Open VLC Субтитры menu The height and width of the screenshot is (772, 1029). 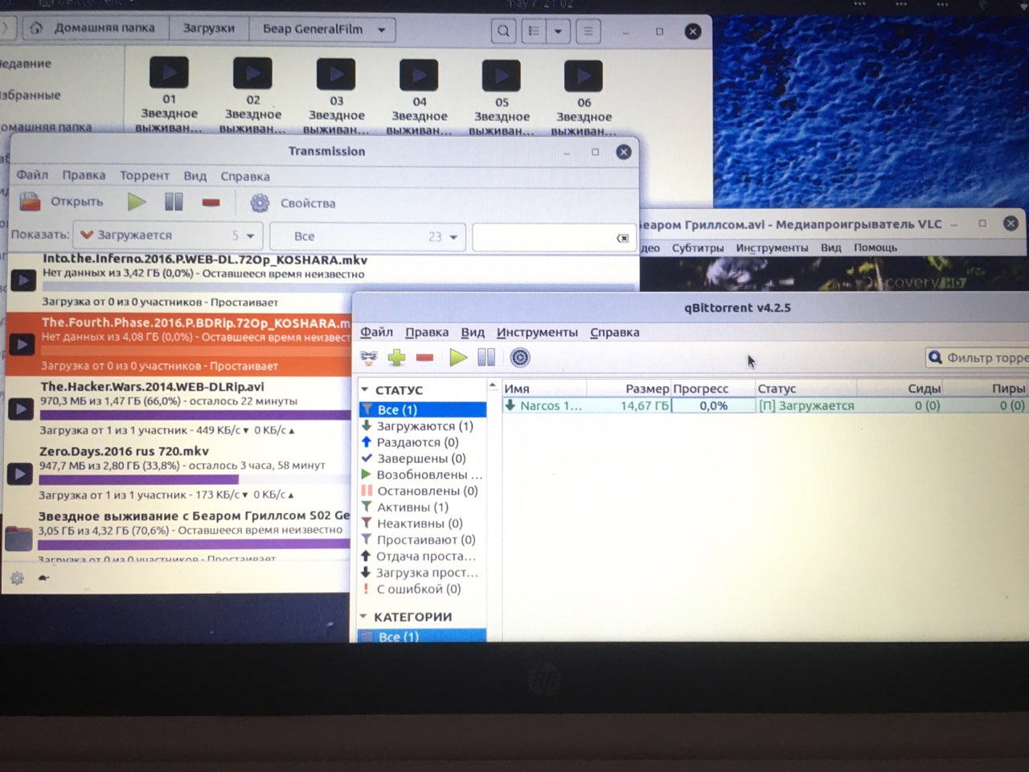(x=698, y=248)
